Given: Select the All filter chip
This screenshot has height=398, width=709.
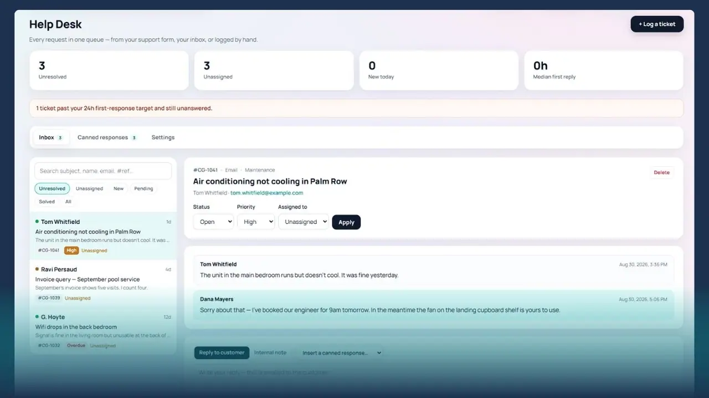Looking at the screenshot, I should click(68, 202).
